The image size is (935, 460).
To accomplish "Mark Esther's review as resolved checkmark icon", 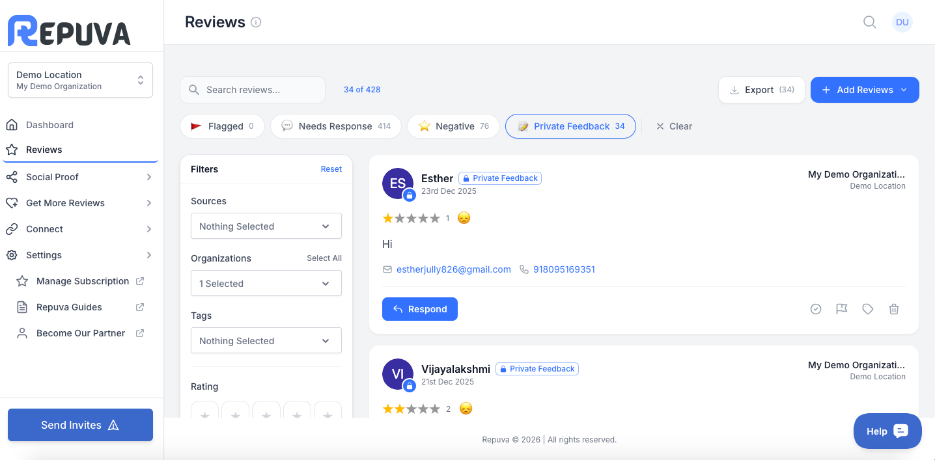I will click(x=816, y=309).
